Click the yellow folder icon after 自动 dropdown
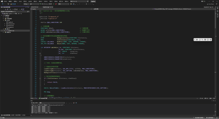Screen dimensions: 219x119 tap(71, 4)
